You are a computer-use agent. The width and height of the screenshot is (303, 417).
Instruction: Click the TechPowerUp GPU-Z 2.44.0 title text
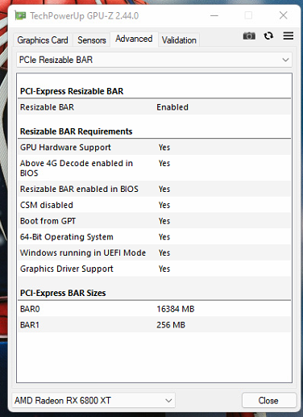click(84, 16)
